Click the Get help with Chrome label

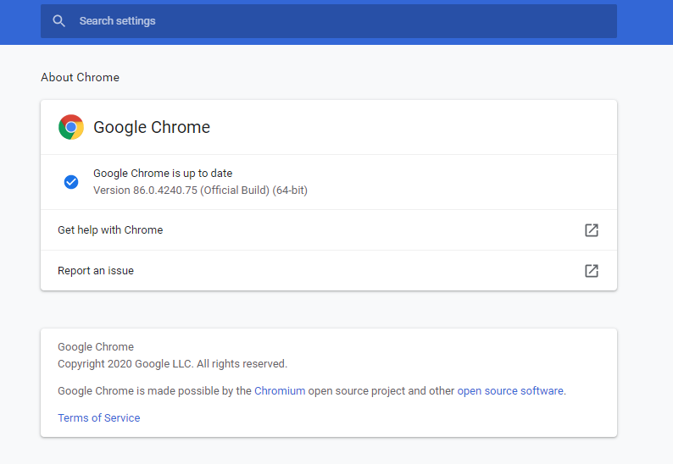pos(110,230)
